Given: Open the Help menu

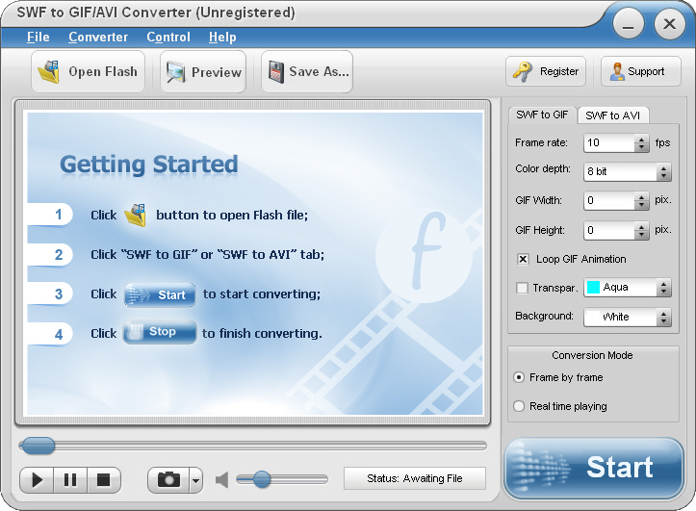Looking at the screenshot, I should point(222,38).
